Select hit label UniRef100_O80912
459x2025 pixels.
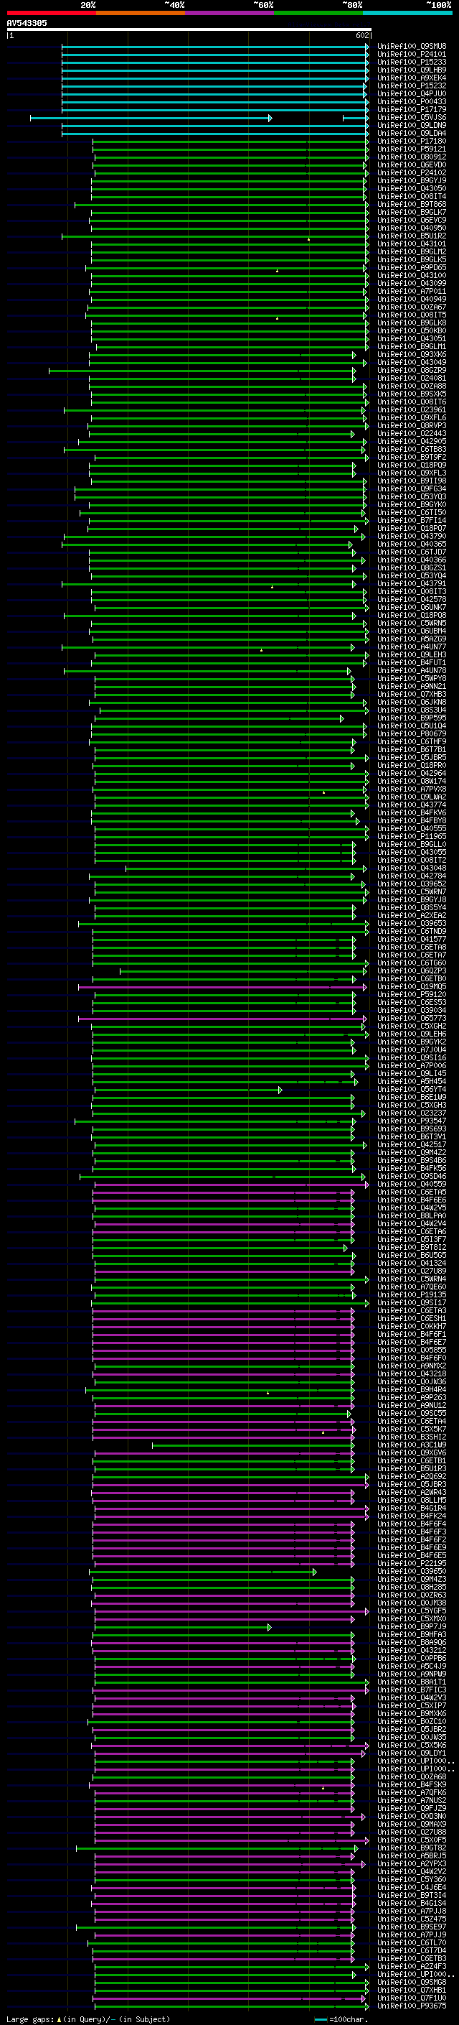click(411, 157)
